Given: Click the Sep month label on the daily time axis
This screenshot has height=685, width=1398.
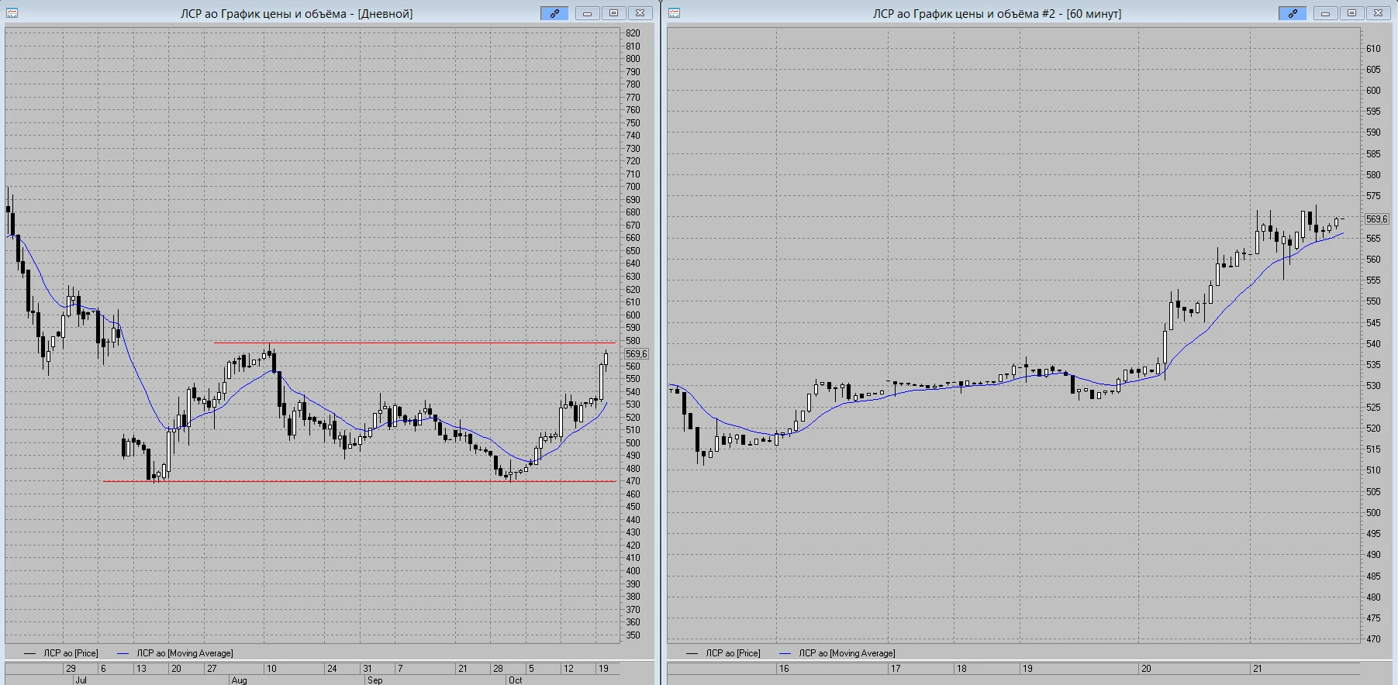Looking at the screenshot, I should pyautogui.click(x=375, y=680).
